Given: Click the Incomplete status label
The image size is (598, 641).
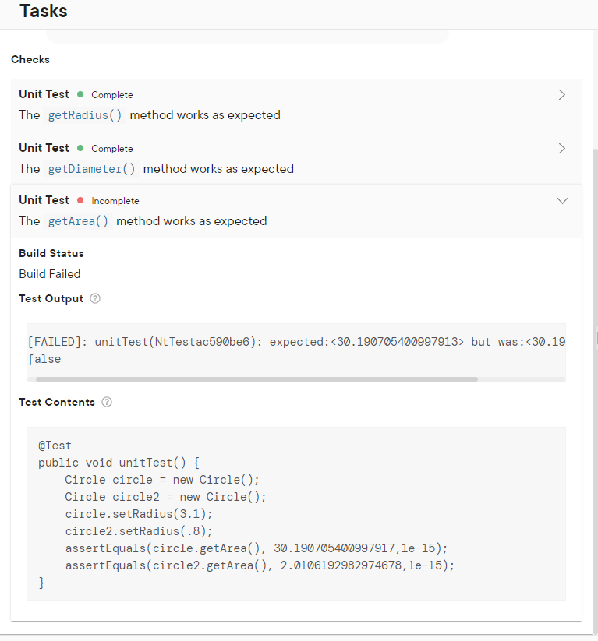Looking at the screenshot, I should pyautogui.click(x=115, y=201).
